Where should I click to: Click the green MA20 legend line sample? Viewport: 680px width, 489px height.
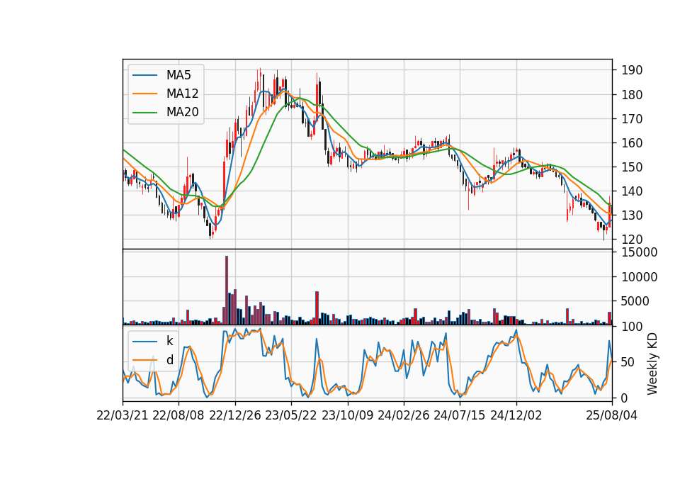pyautogui.click(x=144, y=112)
